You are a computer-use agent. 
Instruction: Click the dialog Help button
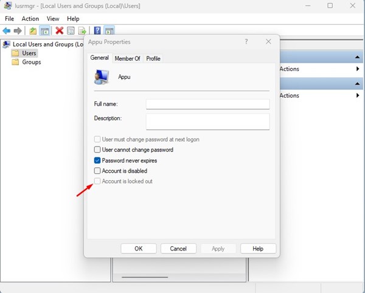tap(258, 249)
